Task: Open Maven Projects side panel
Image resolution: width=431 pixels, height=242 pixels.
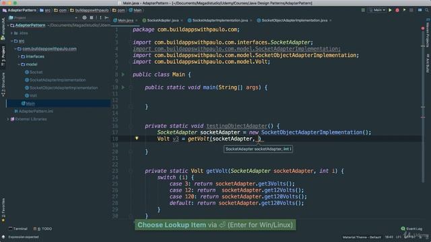Action: 428,33
